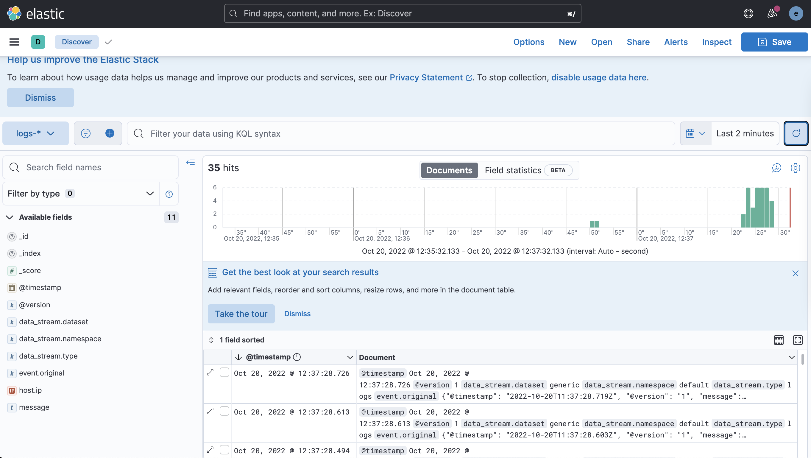Click the Take the tour button

coord(241,314)
